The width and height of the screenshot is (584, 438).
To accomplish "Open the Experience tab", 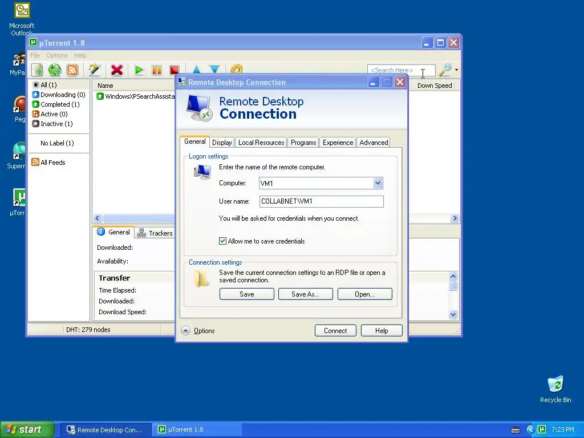I will (x=338, y=142).
